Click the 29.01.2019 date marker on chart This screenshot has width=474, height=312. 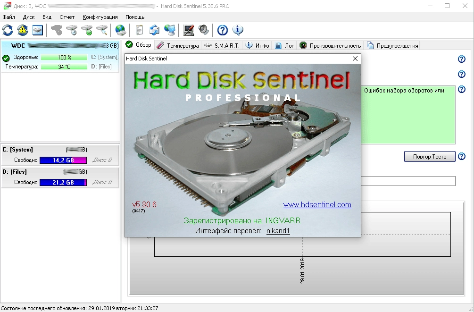[302, 271]
